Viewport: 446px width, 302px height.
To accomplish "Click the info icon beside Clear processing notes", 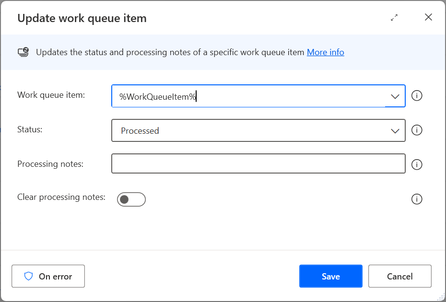I will [417, 199].
